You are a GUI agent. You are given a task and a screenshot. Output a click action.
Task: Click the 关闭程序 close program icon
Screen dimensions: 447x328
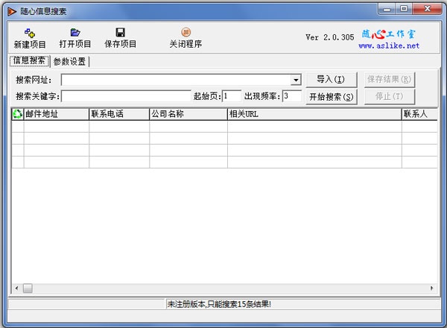coord(186,33)
